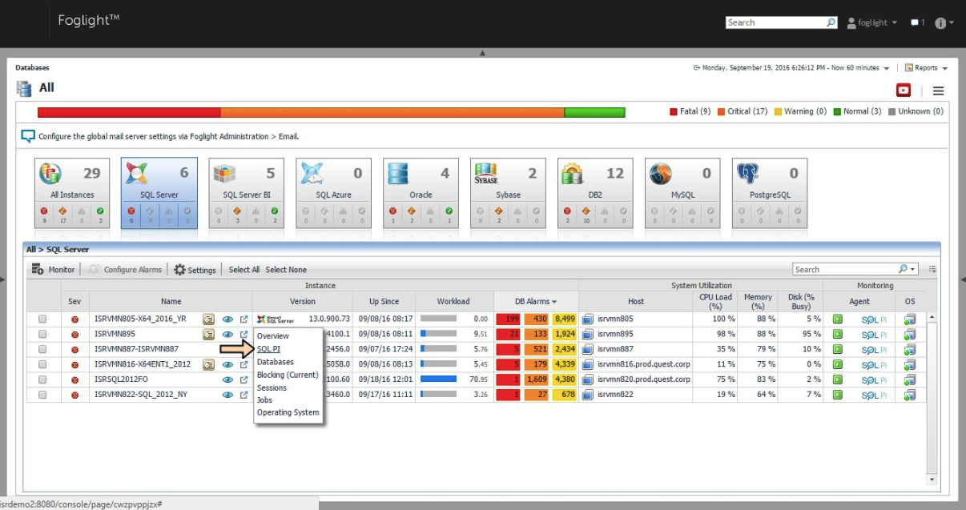Click the eye icon for ISRVMN822-SQL_2012_NY

(227, 395)
